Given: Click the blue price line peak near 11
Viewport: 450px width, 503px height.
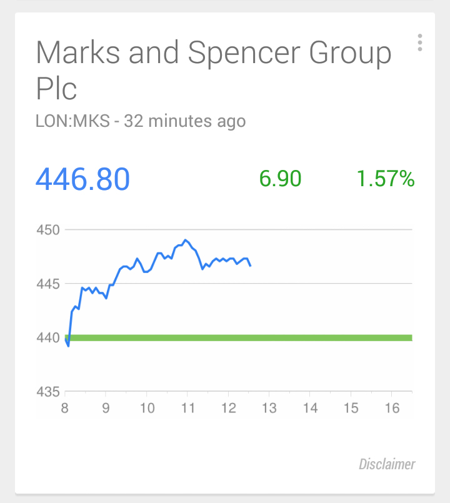Looking at the screenshot, I should [185, 240].
